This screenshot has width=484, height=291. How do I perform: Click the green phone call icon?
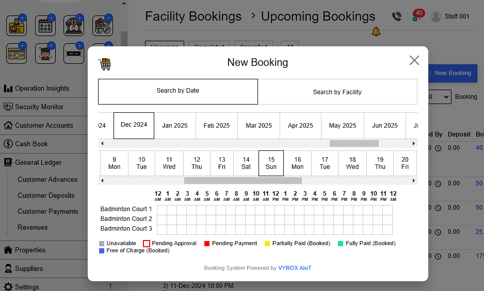coord(396,16)
